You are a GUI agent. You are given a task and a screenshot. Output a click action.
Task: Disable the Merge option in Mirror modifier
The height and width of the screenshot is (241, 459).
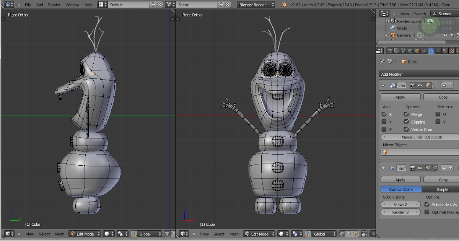[x=406, y=114]
